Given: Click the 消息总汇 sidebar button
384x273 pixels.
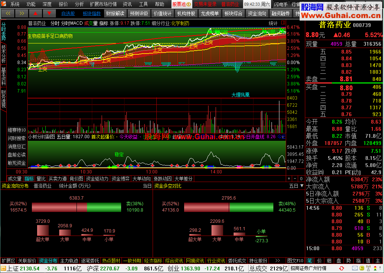Looking at the screenshot, I should 16,146.
